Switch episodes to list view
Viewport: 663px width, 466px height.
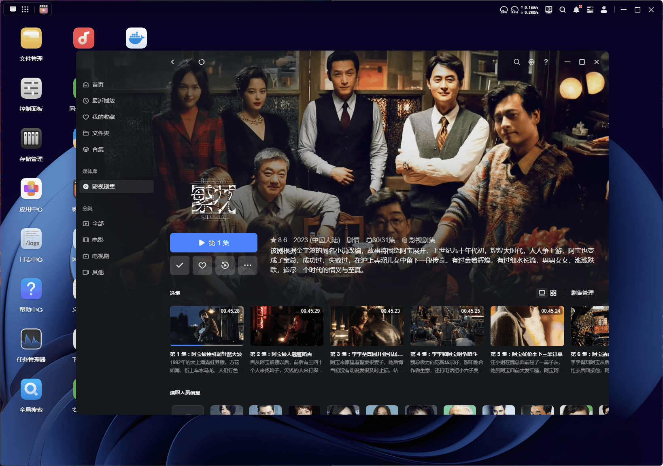pyautogui.click(x=542, y=293)
